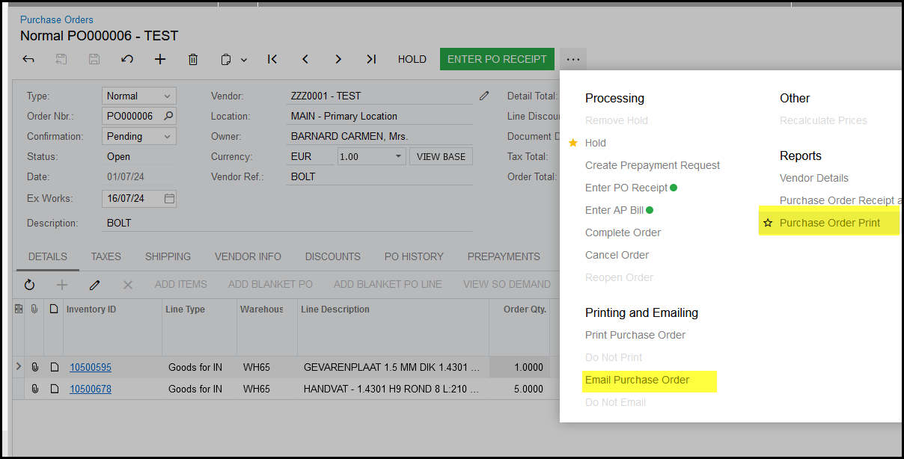Open inventory item link 10500595
904x459 pixels.
91,367
